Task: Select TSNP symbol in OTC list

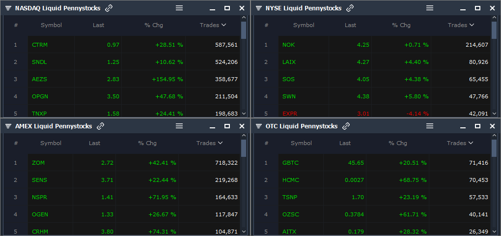Action: [290, 197]
